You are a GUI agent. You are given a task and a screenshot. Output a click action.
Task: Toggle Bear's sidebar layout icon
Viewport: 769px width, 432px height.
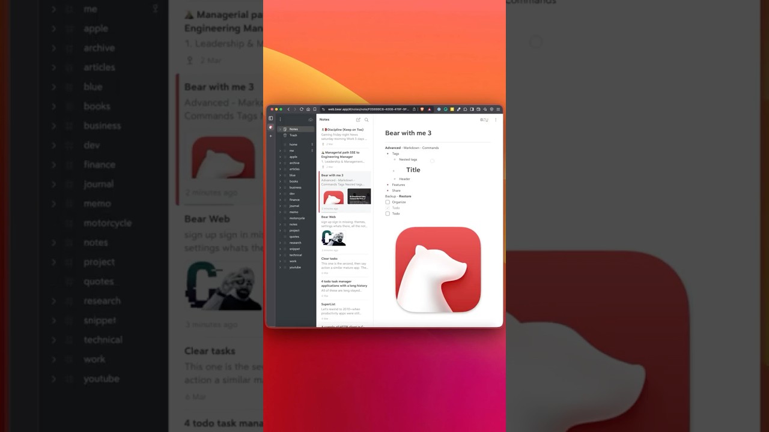click(x=270, y=118)
